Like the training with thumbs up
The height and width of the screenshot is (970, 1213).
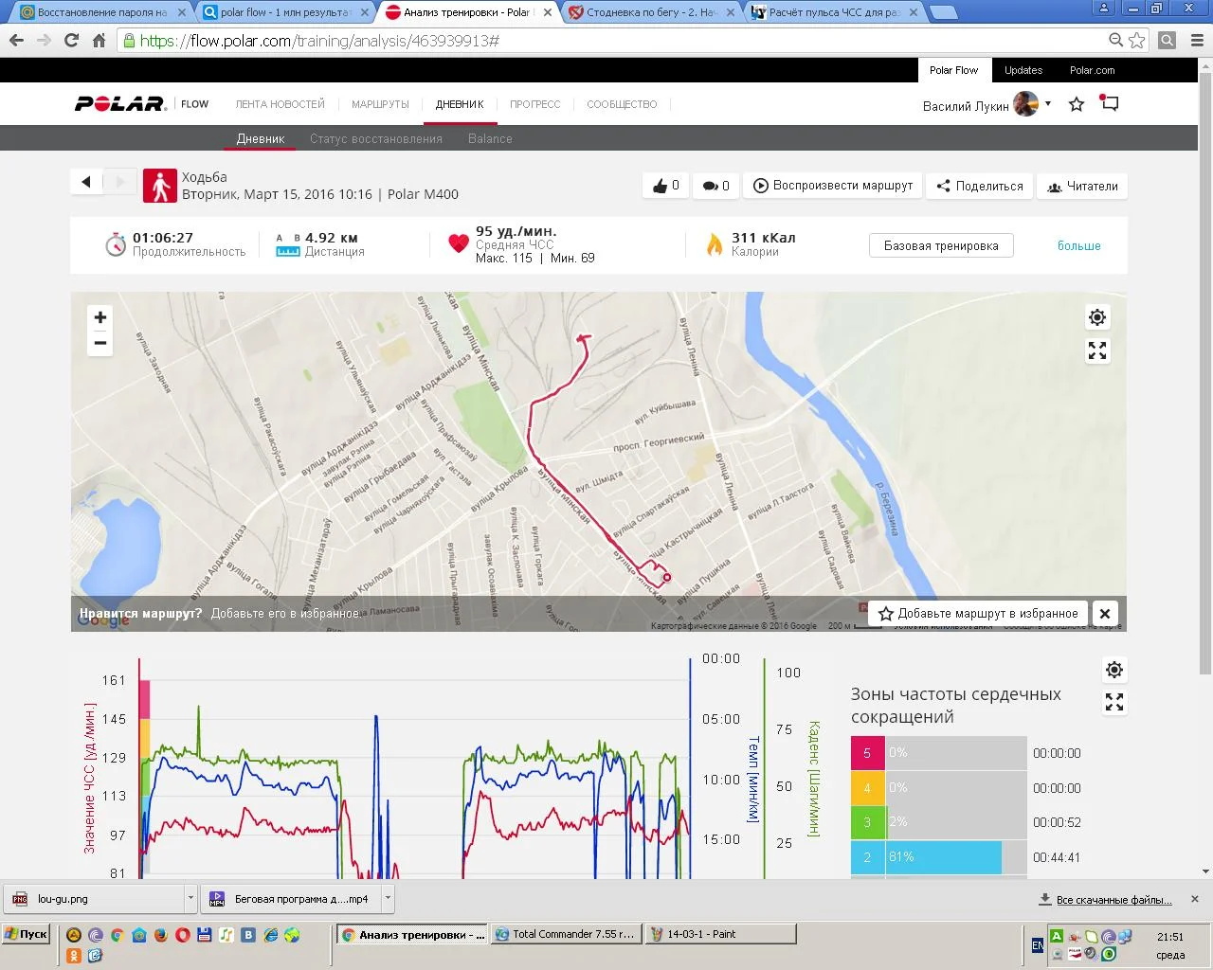point(665,186)
